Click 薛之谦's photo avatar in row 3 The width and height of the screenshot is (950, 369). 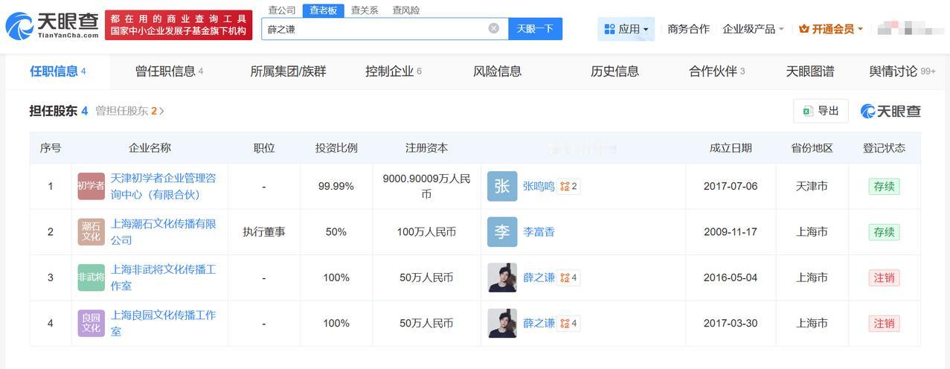pos(502,277)
